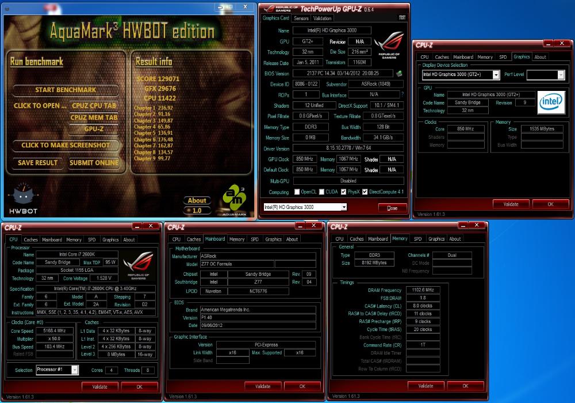The height and width of the screenshot is (403, 575).
Task: Click the START BENCHMARK button
Action: pos(66,90)
